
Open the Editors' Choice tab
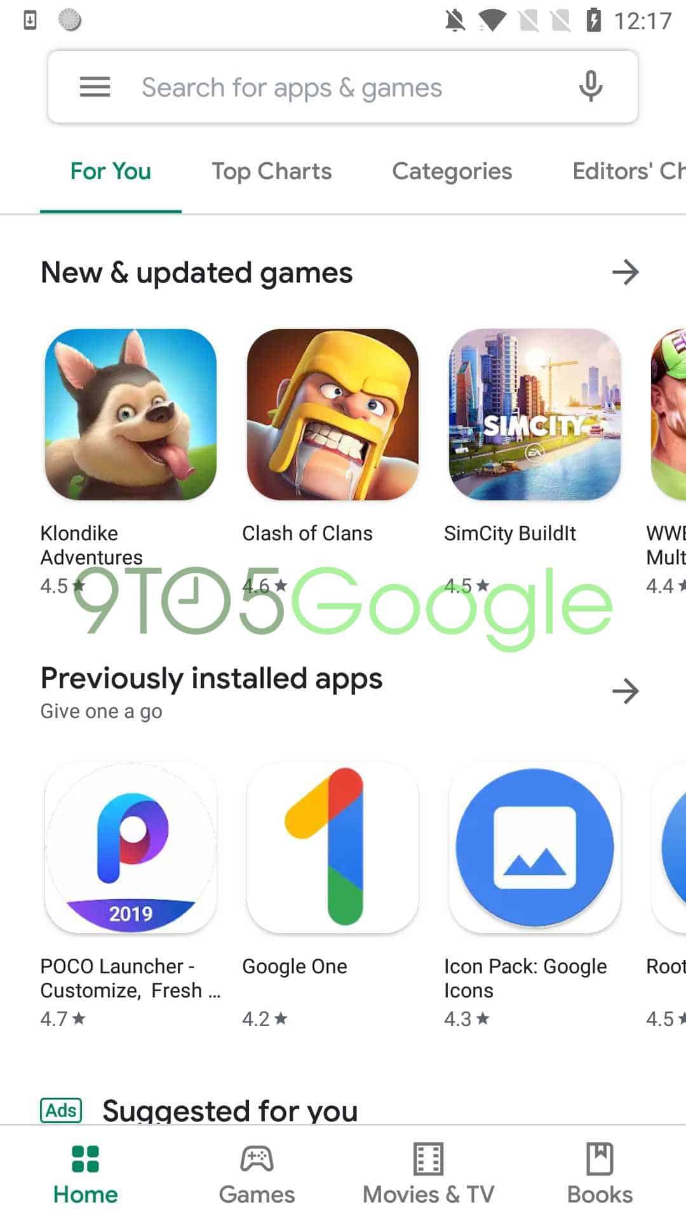629,171
